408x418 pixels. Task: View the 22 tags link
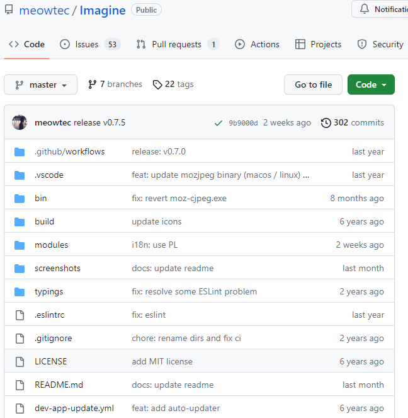click(x=173, y=84)
